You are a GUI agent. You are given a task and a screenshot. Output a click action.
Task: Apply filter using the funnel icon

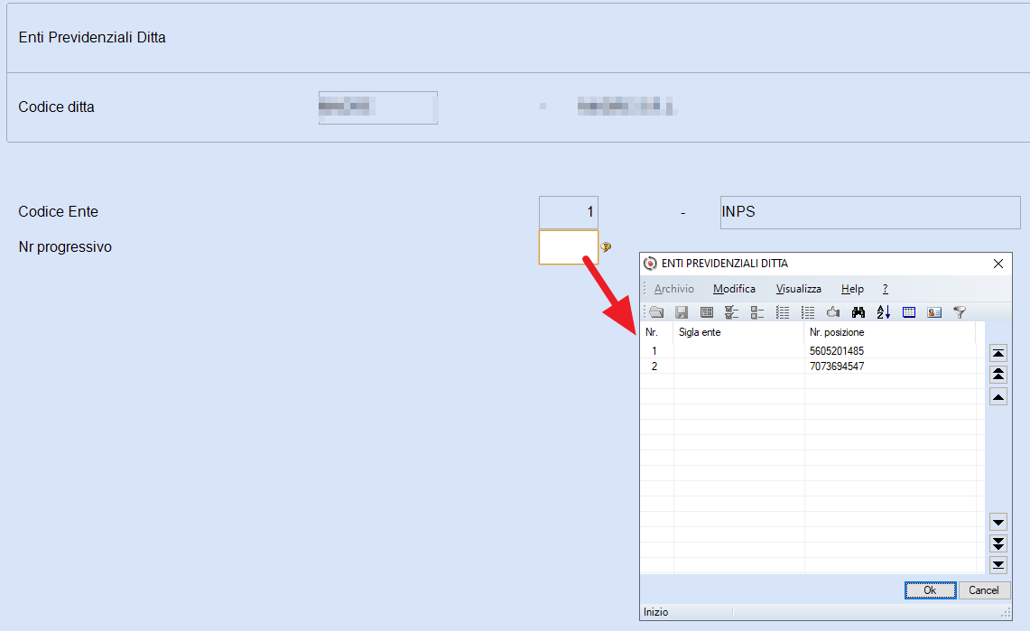(x=960, y=312)
